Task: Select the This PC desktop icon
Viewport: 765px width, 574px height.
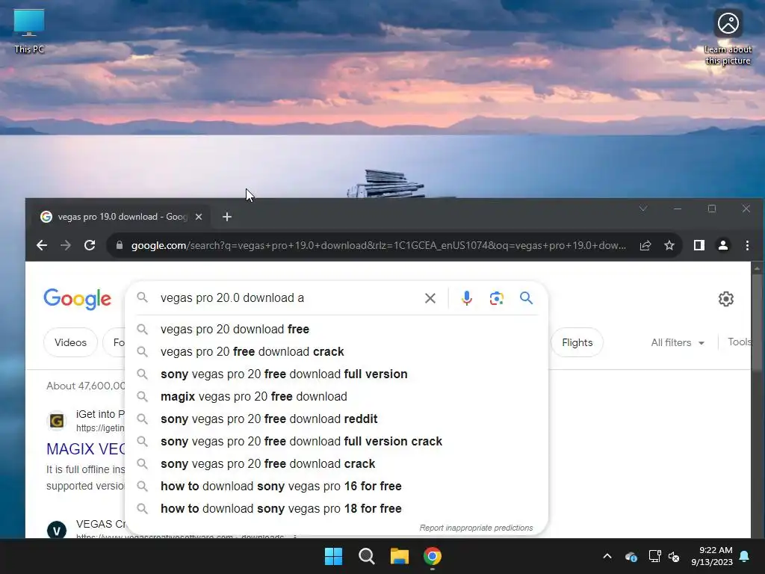Action: pos(29,31)
